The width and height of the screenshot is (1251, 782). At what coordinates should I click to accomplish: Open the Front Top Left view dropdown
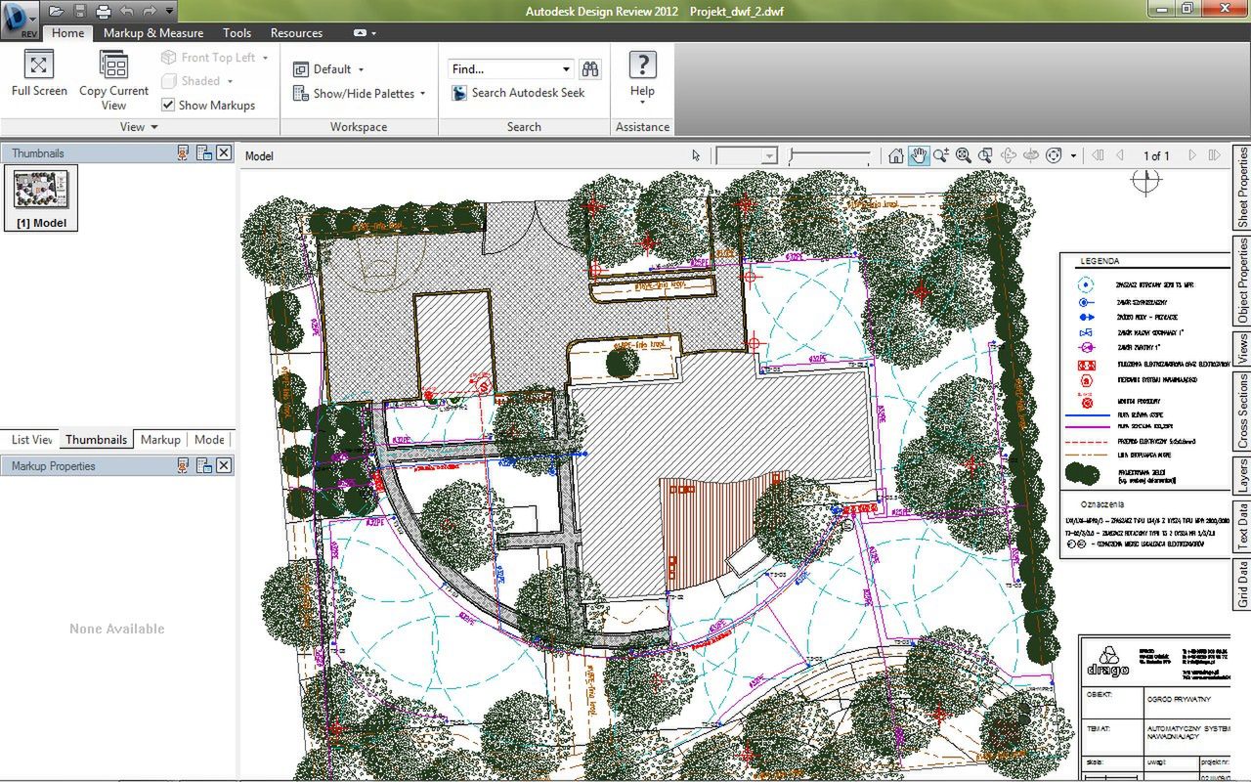click(x=215, y=58)
